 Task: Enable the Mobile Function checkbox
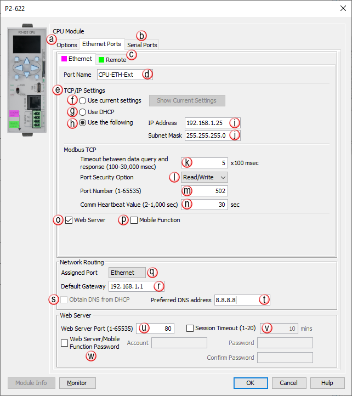coord(134,220)
